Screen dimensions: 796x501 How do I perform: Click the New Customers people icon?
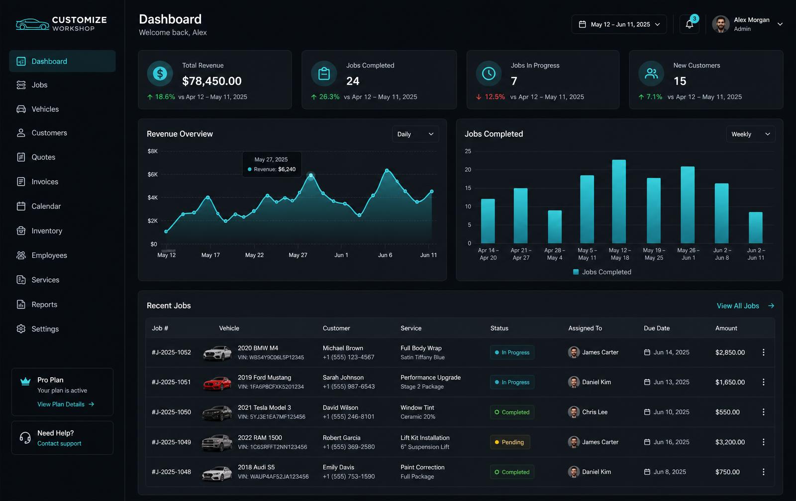(x=651, y=74)
